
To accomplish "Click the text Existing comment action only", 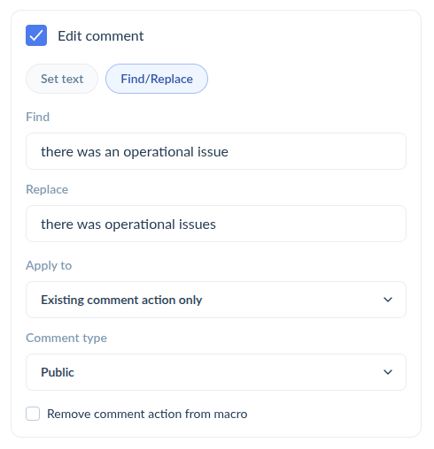I will (x=121, y=300).
